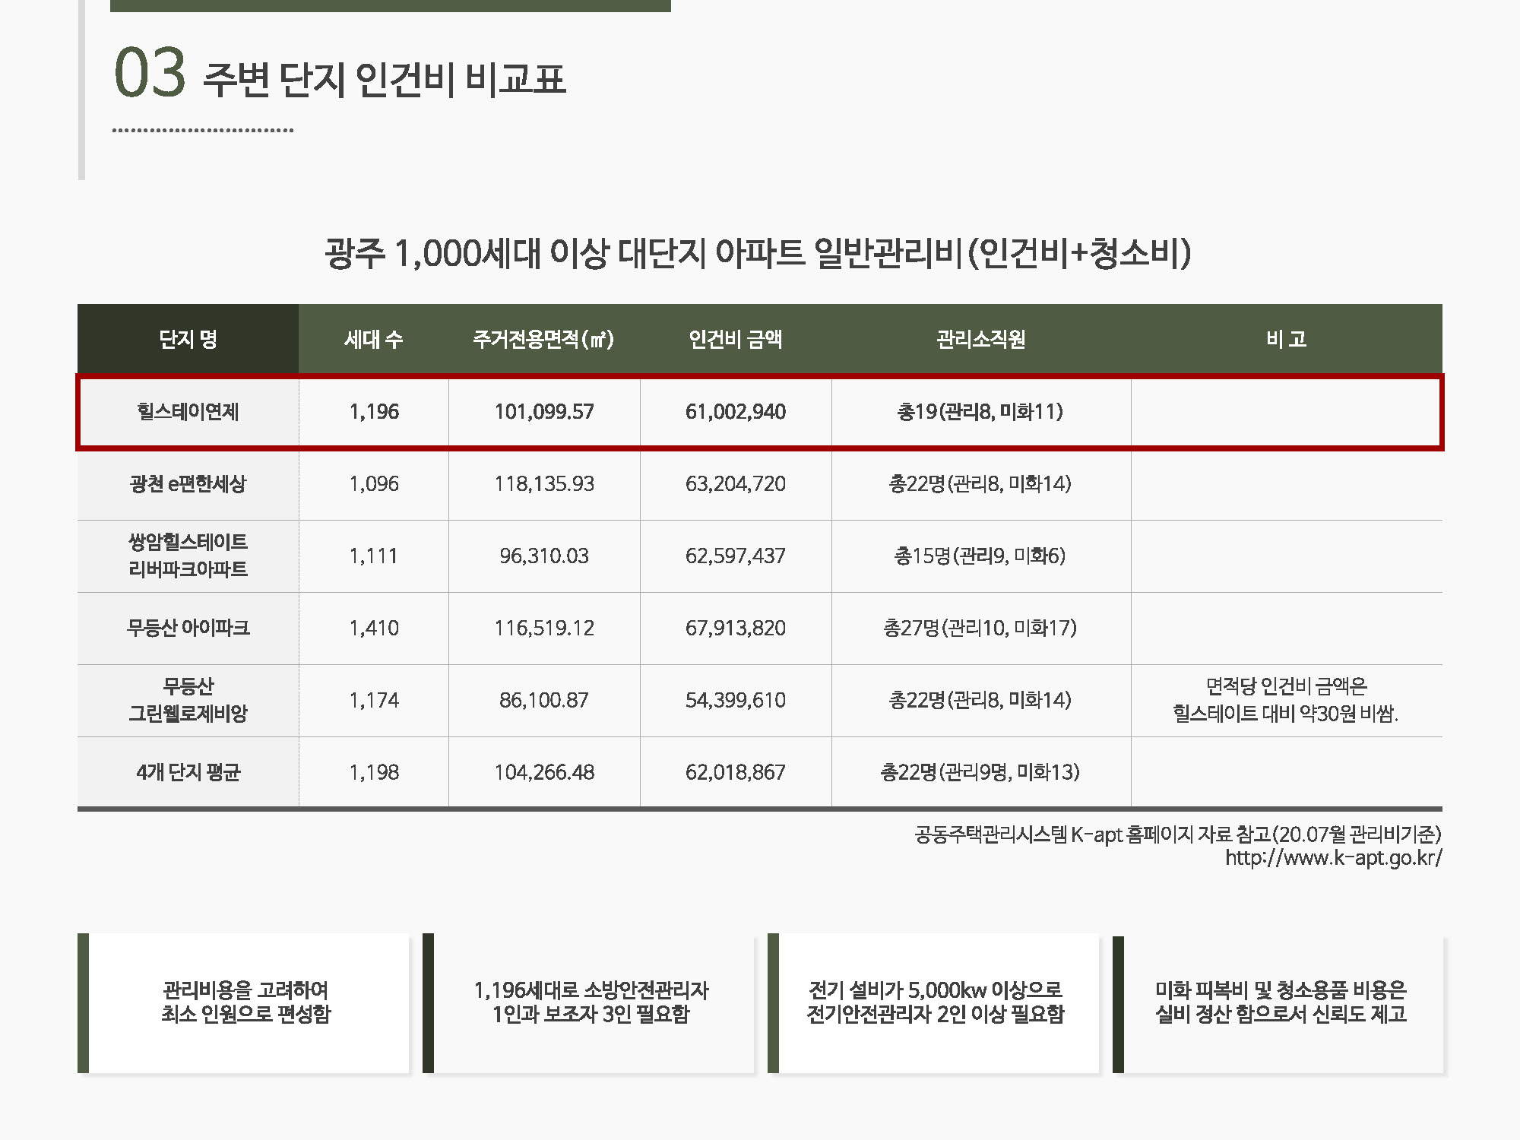
Task: Select the 무등산 그린웰로제비앙 row label
Action: tap(188, 700)
